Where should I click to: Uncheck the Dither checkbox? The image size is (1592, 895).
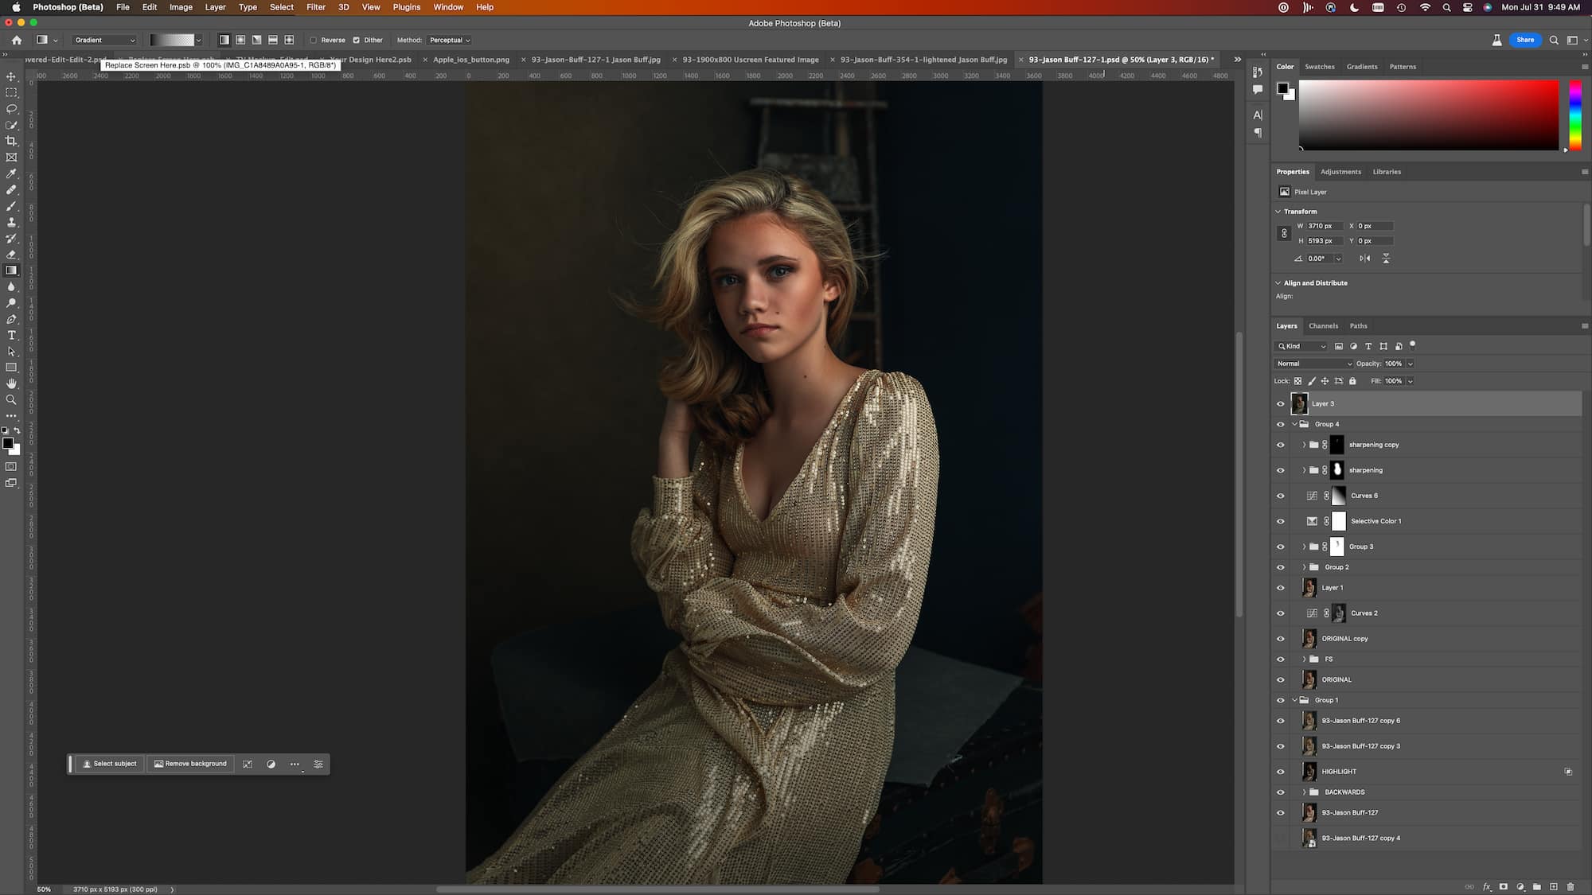[357, 40]
